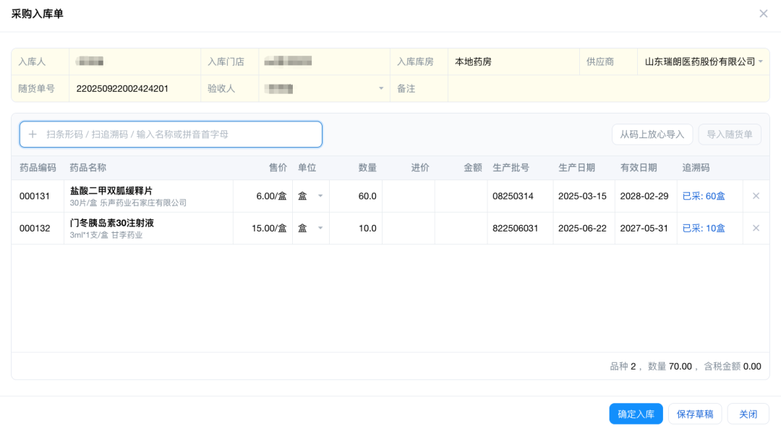
Task: Click the 入库库房 field 本地药房
Action: (513, 61)
